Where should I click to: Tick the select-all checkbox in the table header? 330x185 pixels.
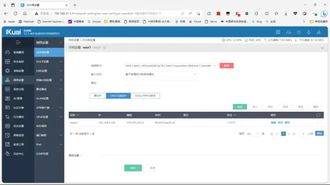pyautogui.click(x=318, y=115)
